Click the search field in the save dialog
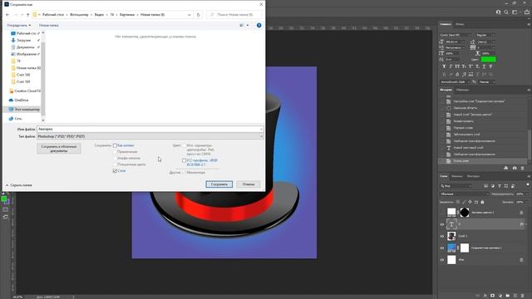The image size is (532, 299). [x=234, y=15]
